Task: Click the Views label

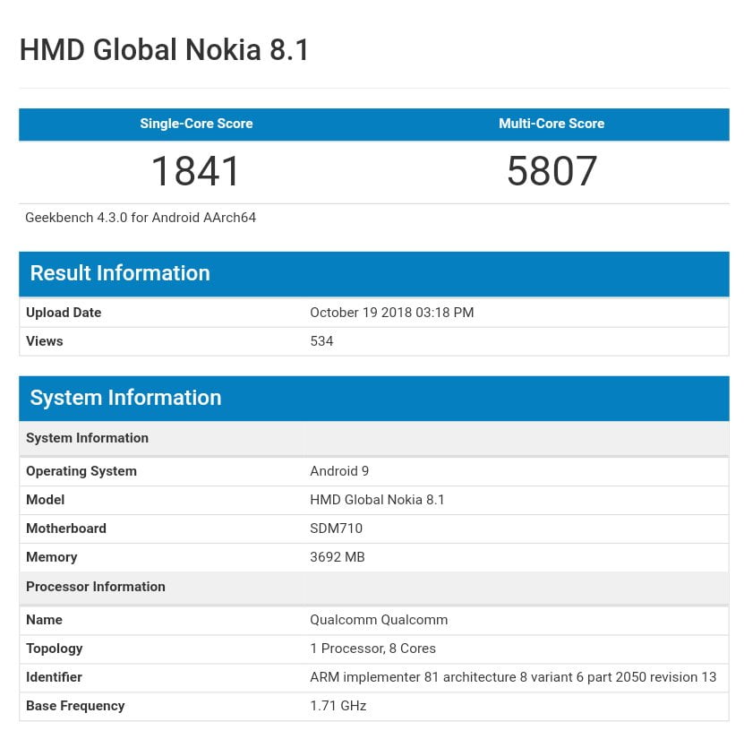Action: [x=45, y=340]
